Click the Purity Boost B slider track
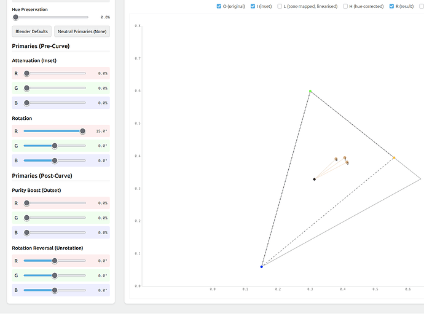Screen dimensions: 424x316 pos(55,232)
